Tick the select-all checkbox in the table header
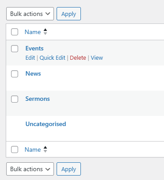The image size is (164, 180). coord(15,32)
